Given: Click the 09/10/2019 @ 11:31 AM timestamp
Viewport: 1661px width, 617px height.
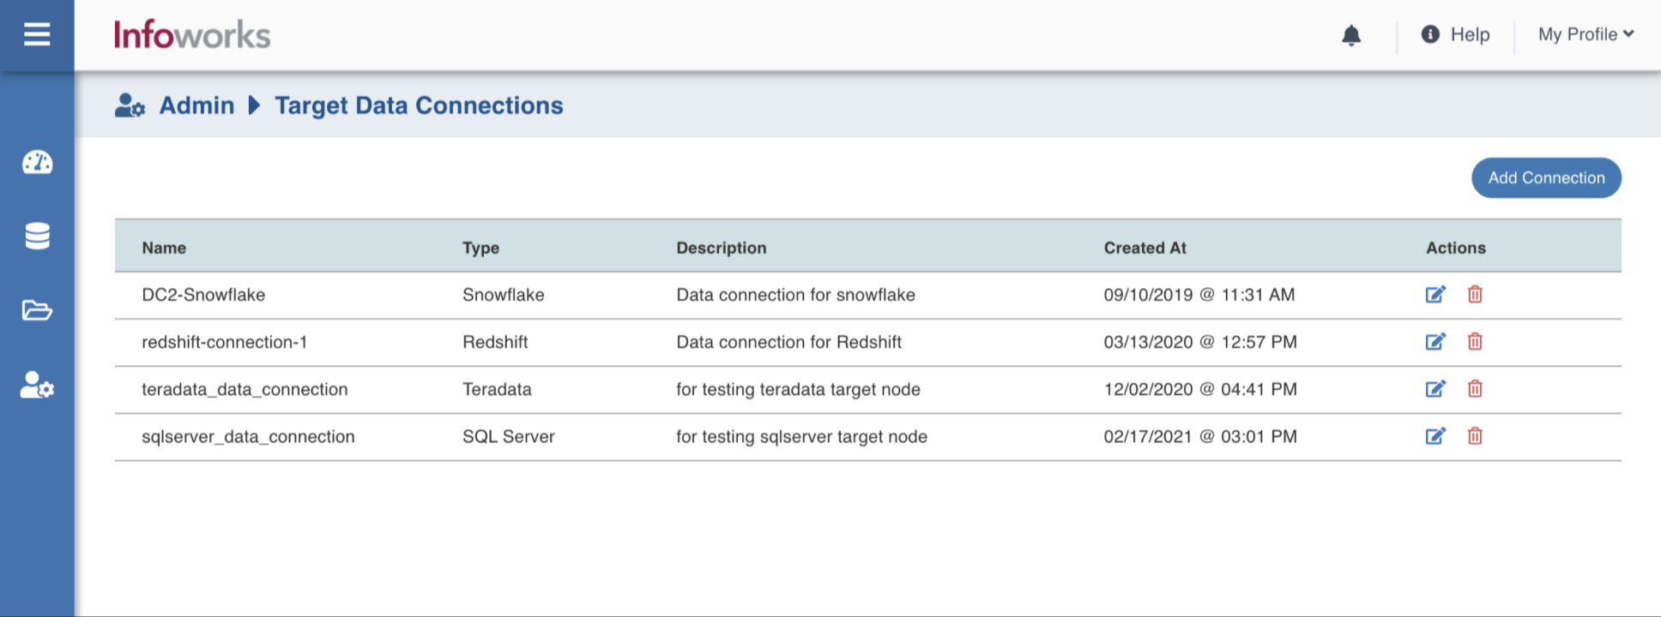Looking at the screenshot, I should [1199, 295].
